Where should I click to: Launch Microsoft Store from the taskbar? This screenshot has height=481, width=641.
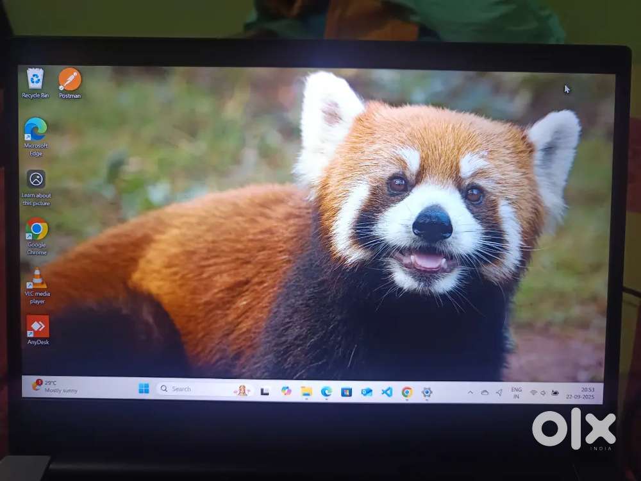tap(346, 392)
